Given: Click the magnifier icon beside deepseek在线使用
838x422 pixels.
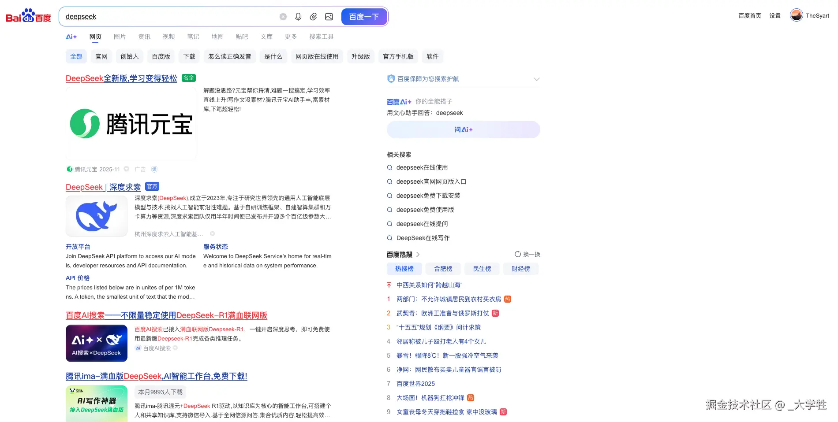Looking at the screenshot, I should 389,167.
